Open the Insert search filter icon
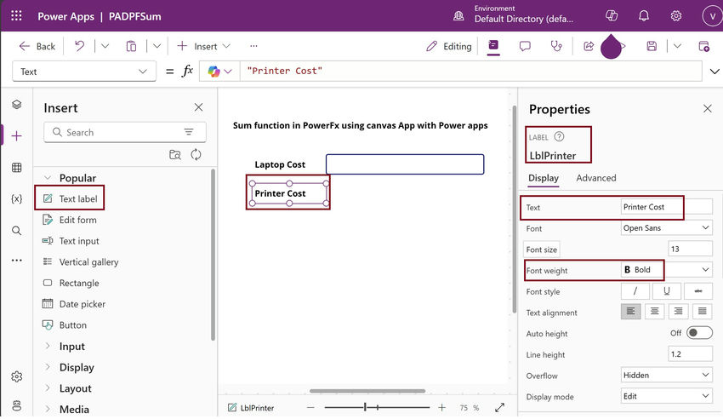723x419 pixels. point(189,132)
